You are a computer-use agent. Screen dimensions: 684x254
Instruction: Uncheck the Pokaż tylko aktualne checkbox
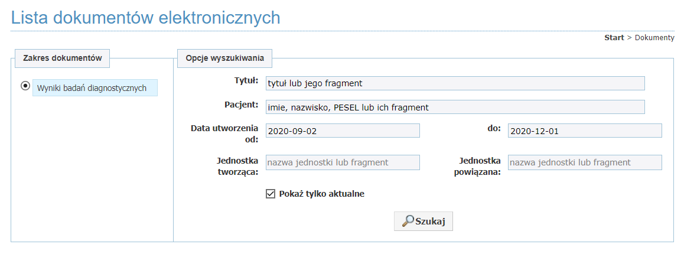pyautogui.click(x=271, y=194)
